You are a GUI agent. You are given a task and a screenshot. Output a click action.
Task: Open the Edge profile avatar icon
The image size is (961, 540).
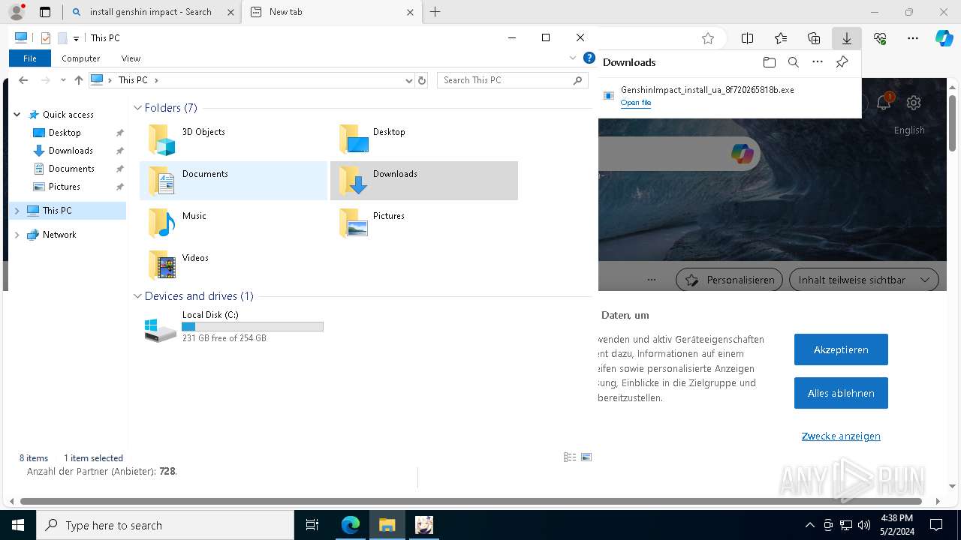[x=17, y=12]
